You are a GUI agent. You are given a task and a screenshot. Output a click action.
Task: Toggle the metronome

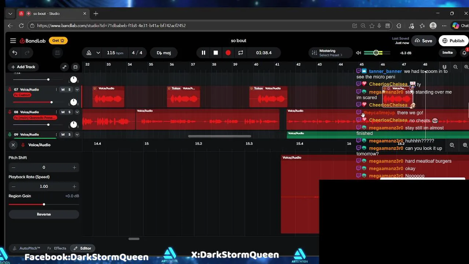point(89,53)
